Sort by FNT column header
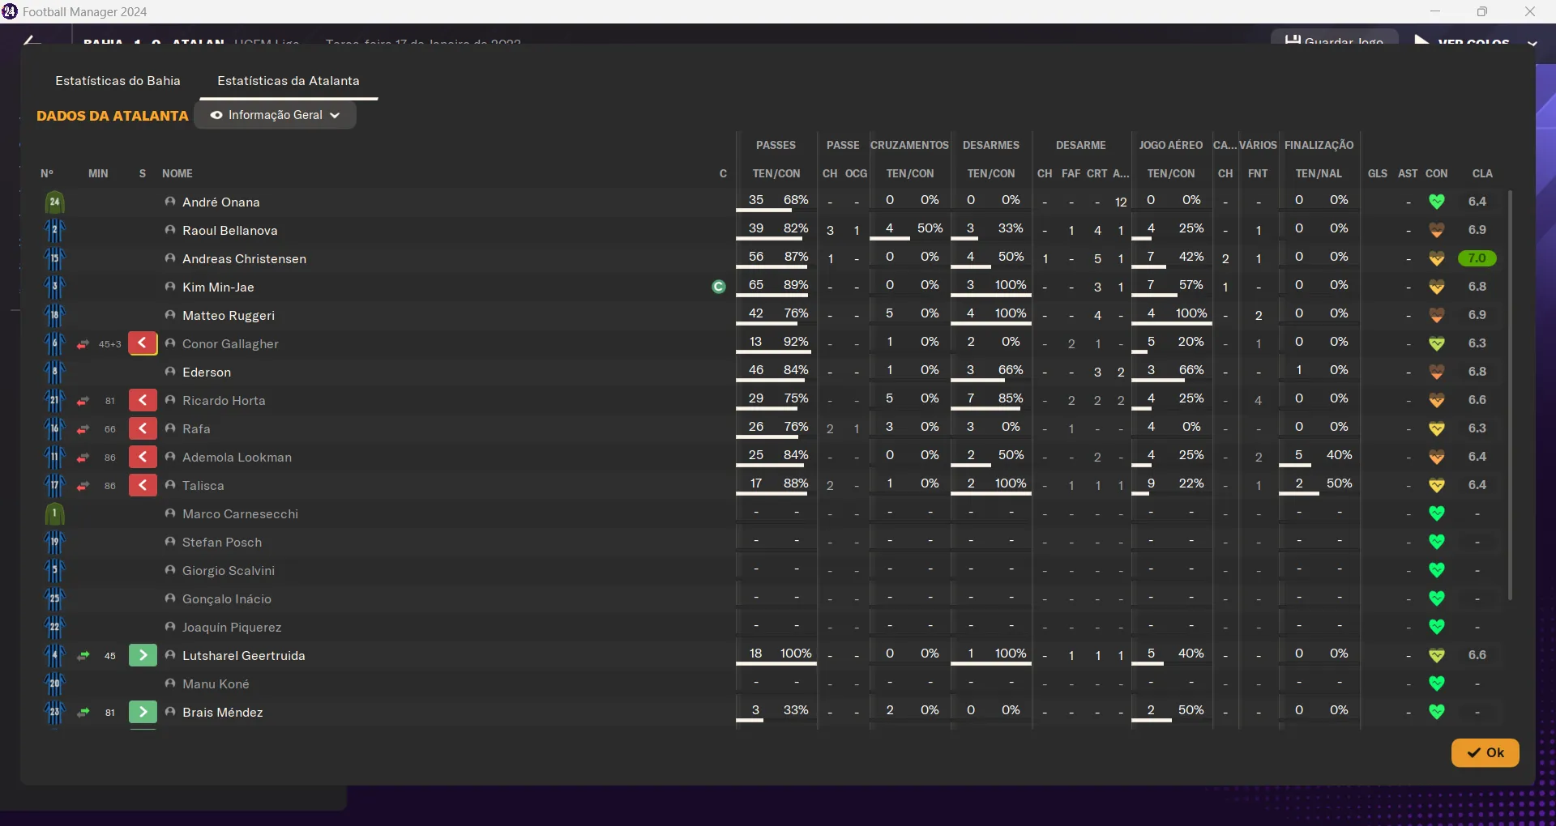 [1259, 173]
